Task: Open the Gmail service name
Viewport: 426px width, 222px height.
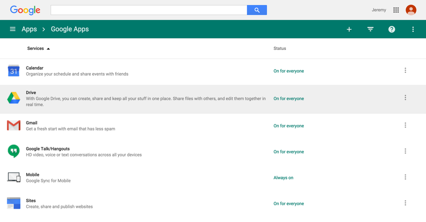Action: tap(32, 123)
